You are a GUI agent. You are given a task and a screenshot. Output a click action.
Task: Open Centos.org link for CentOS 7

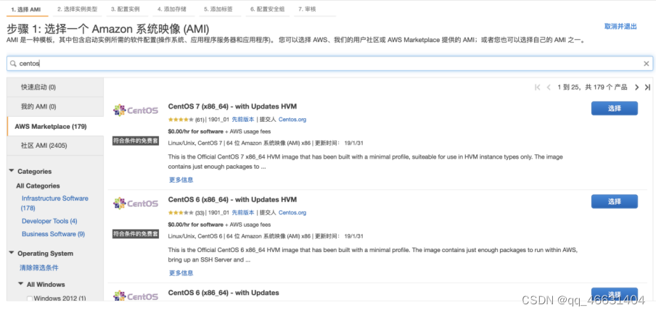click(292, 120)
